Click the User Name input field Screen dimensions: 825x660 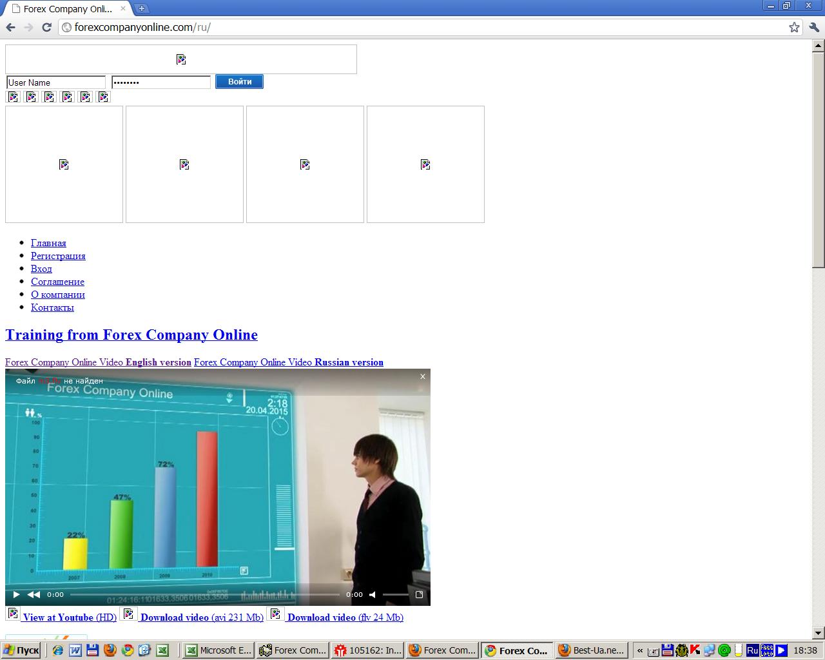[x=55, y=82]
